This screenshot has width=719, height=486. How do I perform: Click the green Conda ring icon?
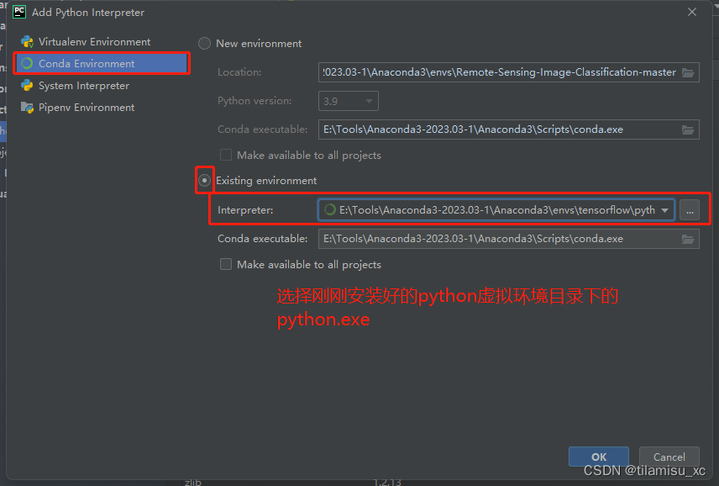pyautogui.click(x=27, y=63)
